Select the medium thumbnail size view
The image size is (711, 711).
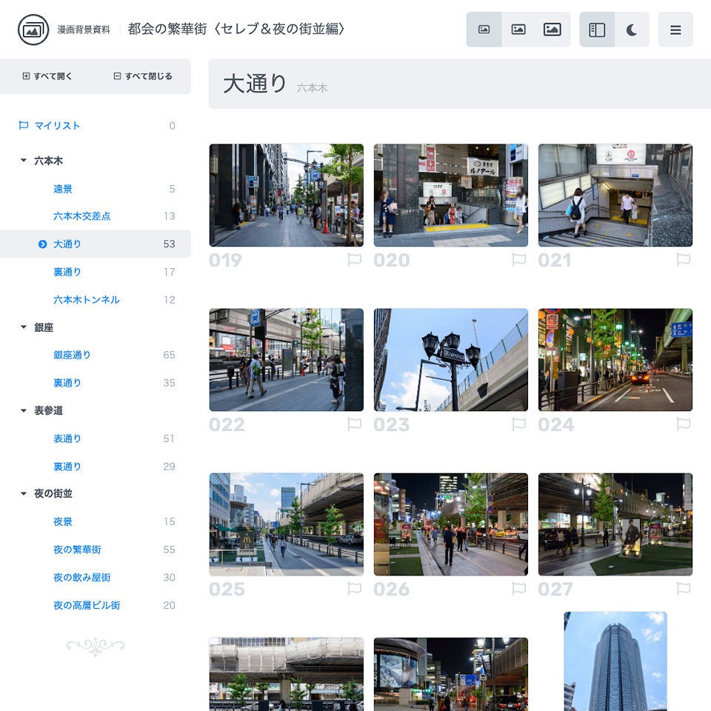[x=518, y=29]
